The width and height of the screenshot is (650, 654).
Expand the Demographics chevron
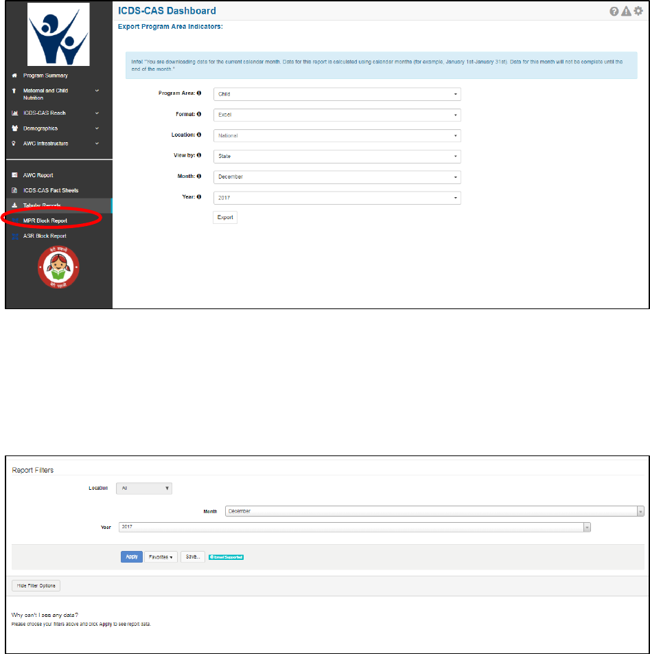pos(97,128)
